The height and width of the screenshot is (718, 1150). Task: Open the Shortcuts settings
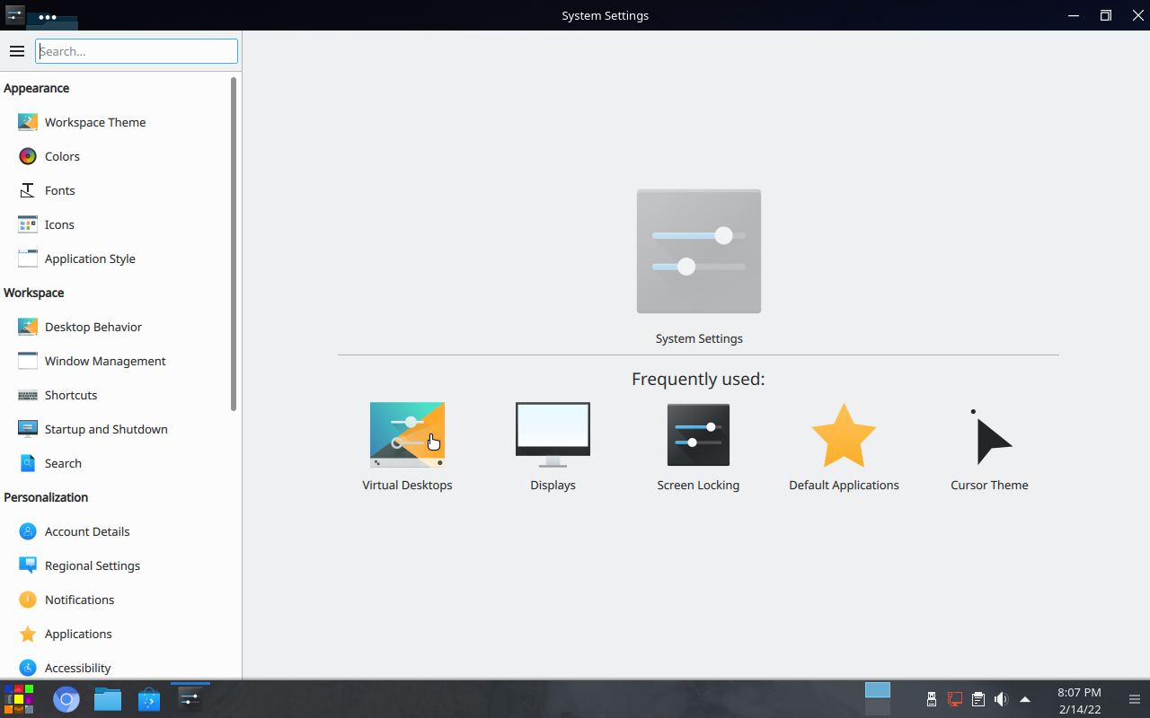click(120, 395)
